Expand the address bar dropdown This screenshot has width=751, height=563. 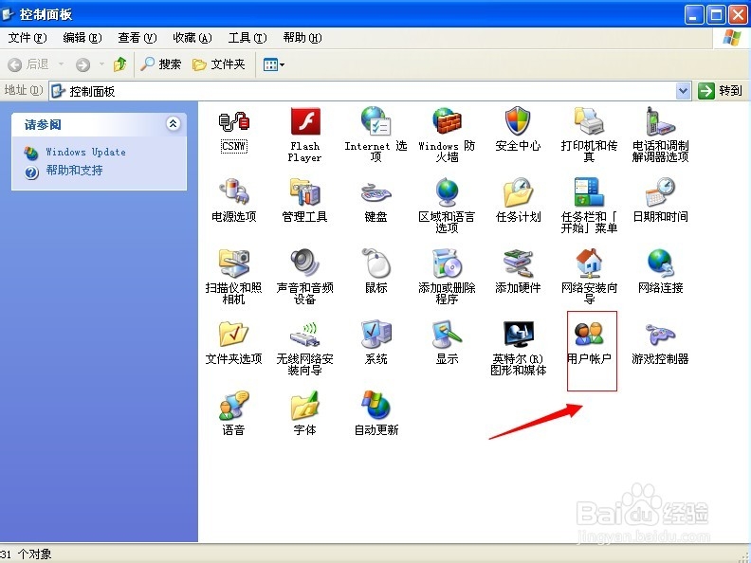click(684, 90)
